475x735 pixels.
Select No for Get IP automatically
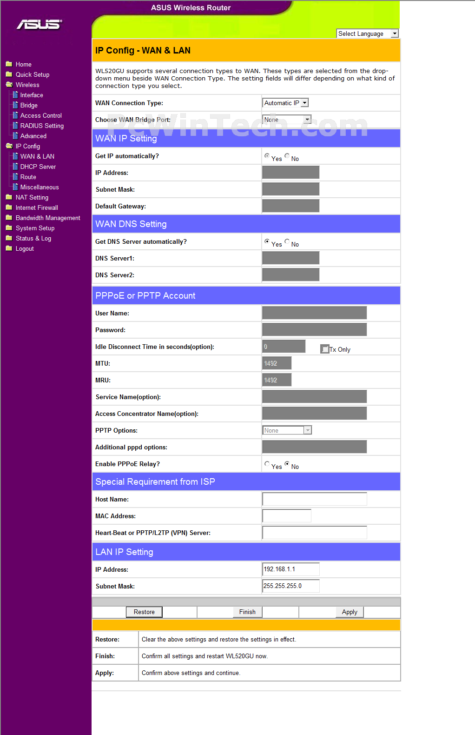[287, 156]
